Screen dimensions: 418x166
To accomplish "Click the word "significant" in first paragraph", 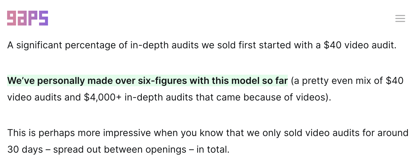I will pyautogui.click(x=41, y=45).
